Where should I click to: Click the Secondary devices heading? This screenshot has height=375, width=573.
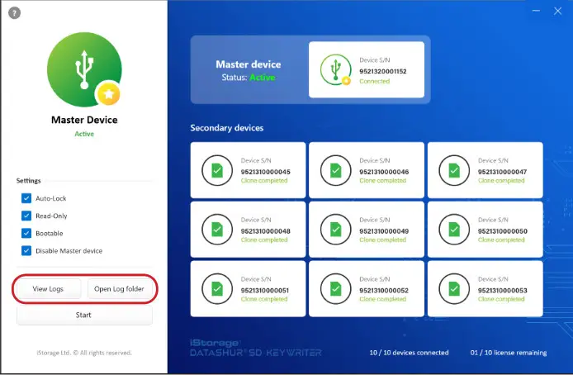coord(227,128)
